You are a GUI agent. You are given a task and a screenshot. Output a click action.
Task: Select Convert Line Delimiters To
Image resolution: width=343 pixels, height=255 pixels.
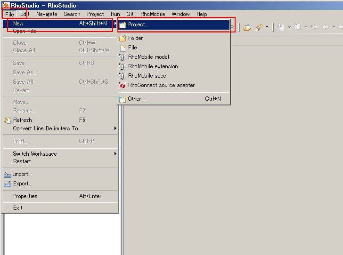(x=60, y=128)
